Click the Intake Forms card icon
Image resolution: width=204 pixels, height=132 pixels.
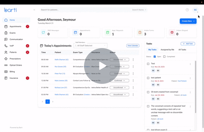(140, 32)
